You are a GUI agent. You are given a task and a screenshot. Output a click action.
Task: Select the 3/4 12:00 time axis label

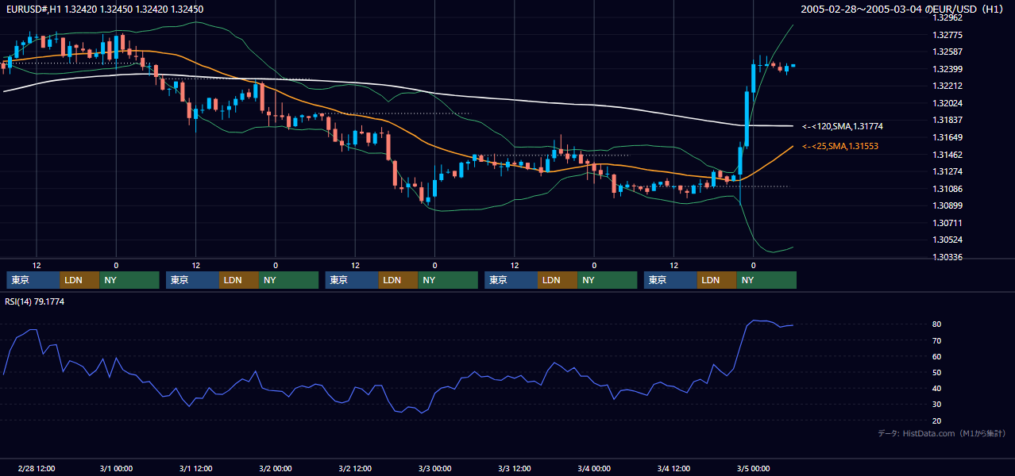click(673, 468)
